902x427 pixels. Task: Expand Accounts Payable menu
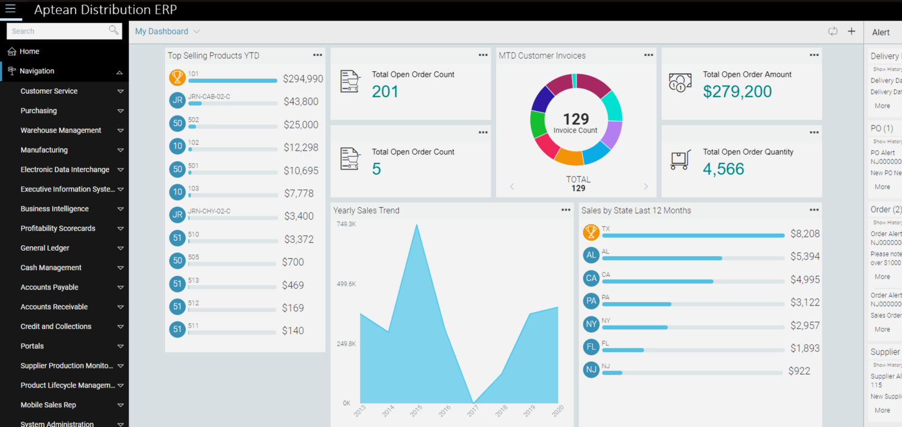120,288
